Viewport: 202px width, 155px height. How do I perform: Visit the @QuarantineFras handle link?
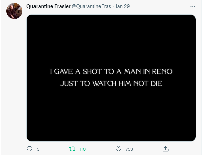pyautogui.click(x=91, y=6)
